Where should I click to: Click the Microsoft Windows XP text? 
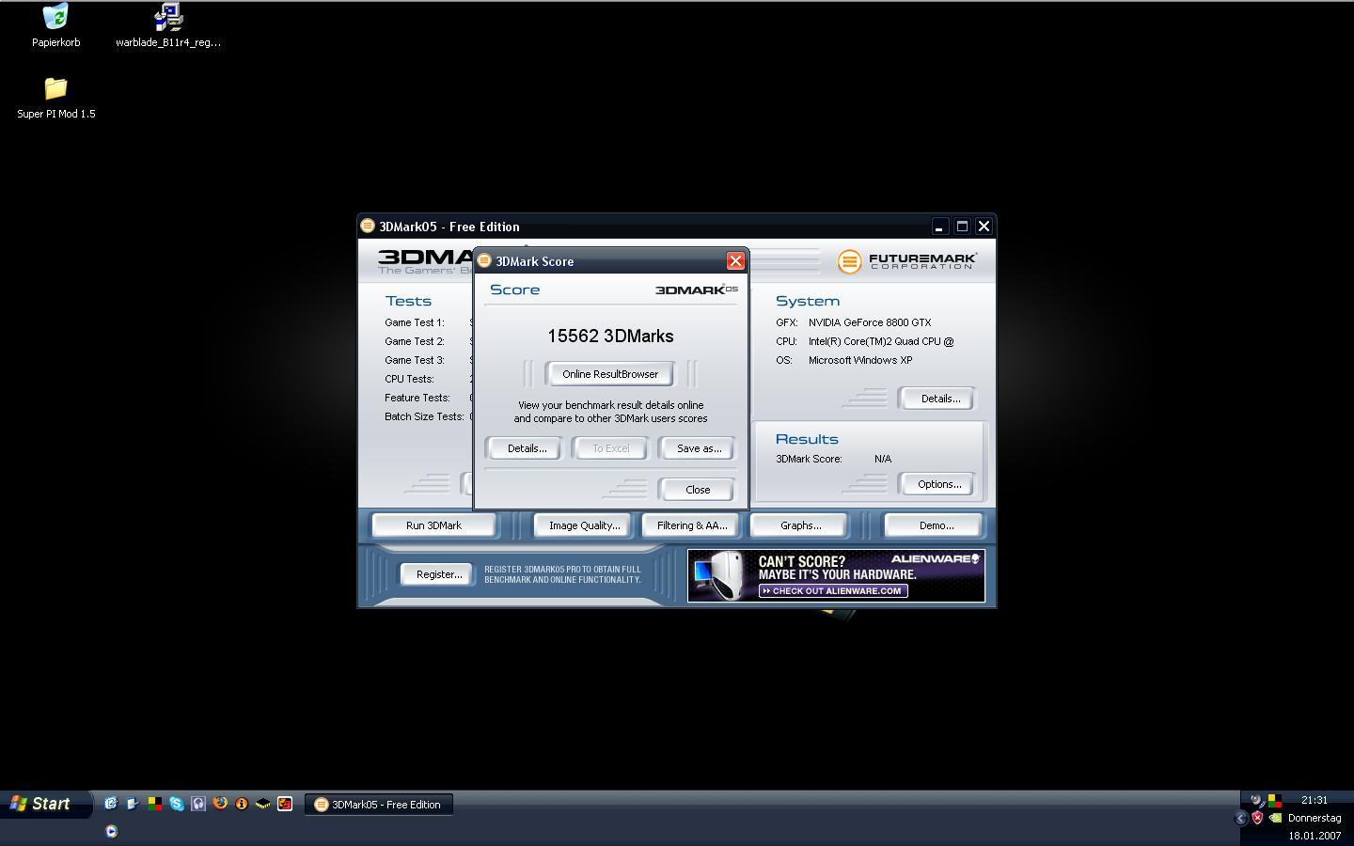click(860, 360)
